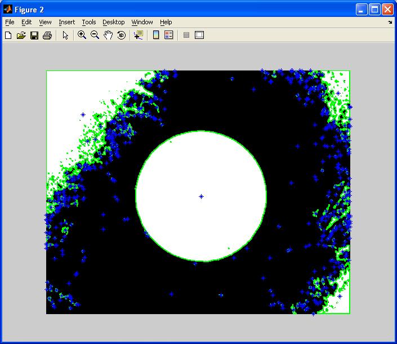Show plot tools and dock the figure

pyautogui.click(x=199, y=35)
